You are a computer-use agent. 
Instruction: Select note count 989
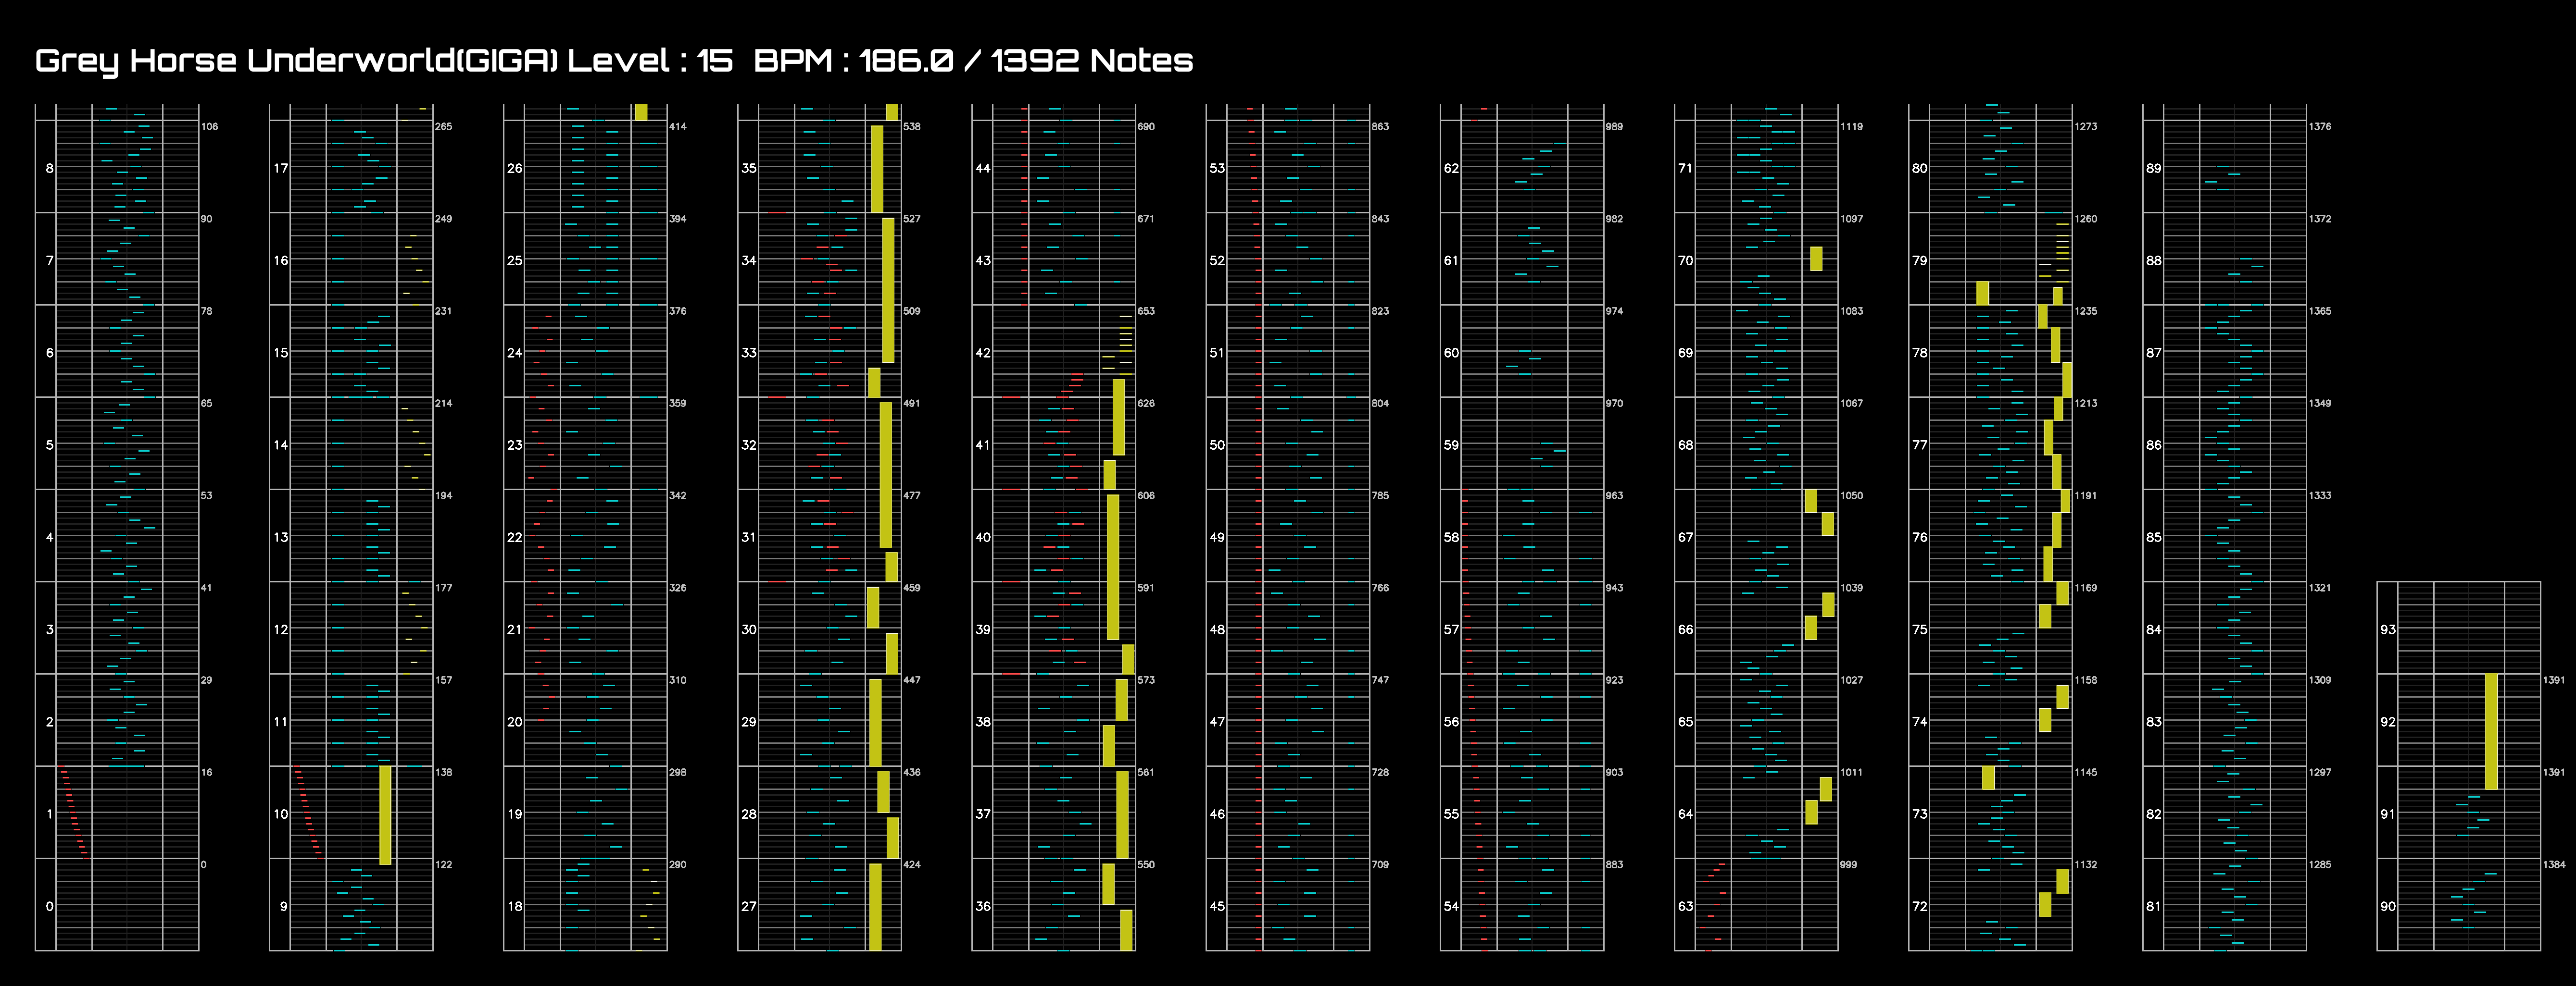(1613, 127)
